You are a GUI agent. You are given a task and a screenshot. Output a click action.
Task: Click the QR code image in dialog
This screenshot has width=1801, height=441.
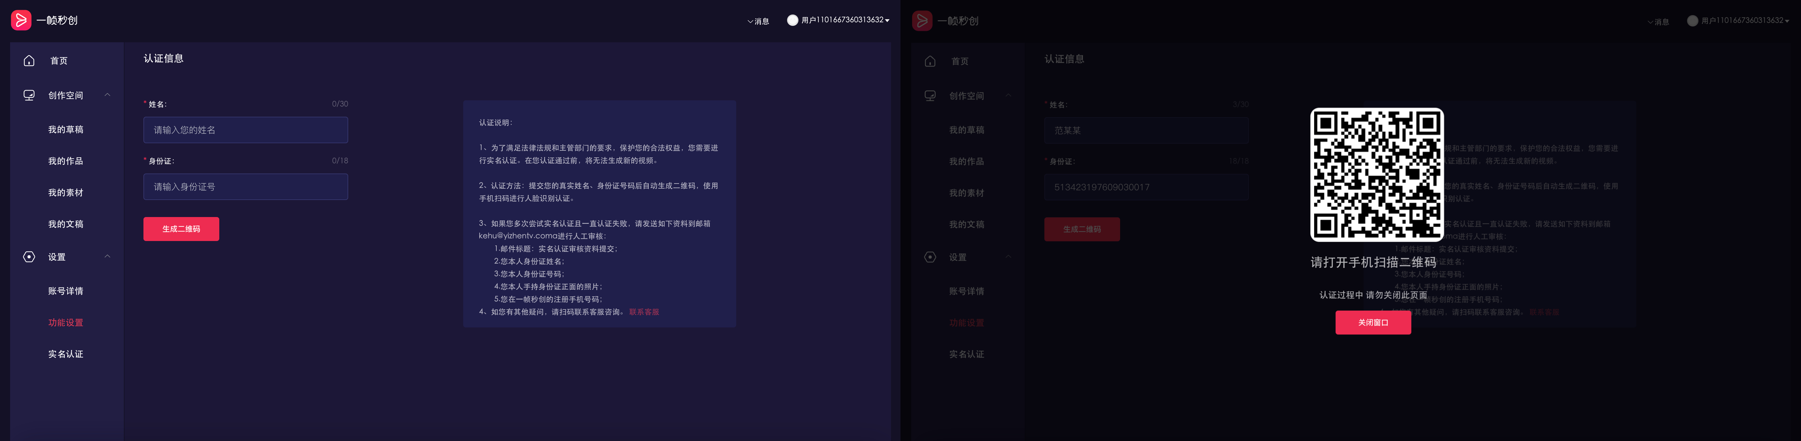pyautogui.click(x=1377, y=174)
